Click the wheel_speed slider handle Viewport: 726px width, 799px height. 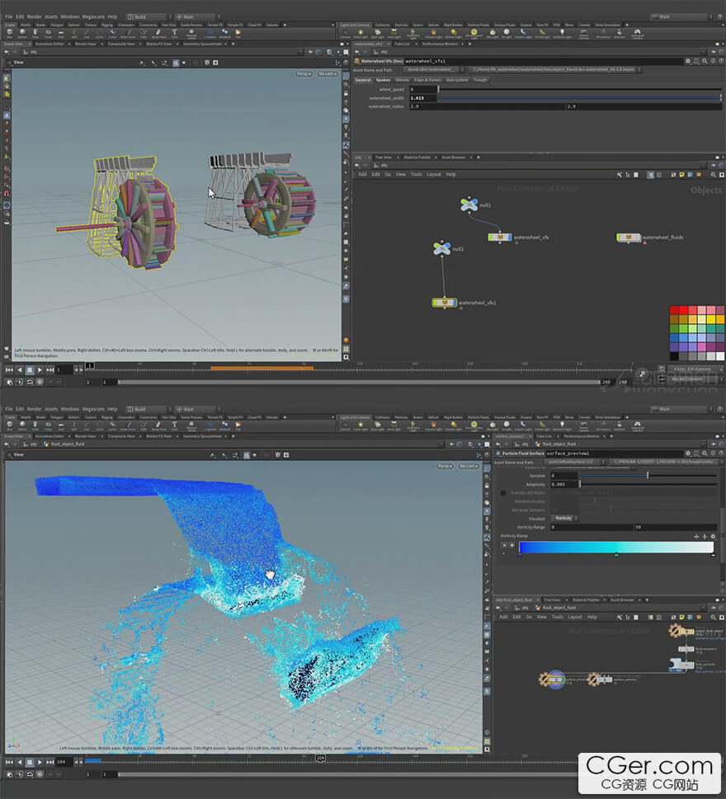(438, 89)
